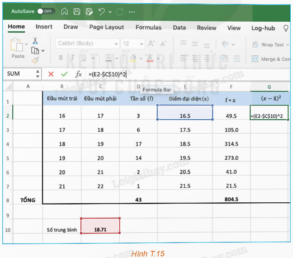Click the Align Right icon
Screen dimensions: 293x258
pyautogui.click(x=207, y=58)
